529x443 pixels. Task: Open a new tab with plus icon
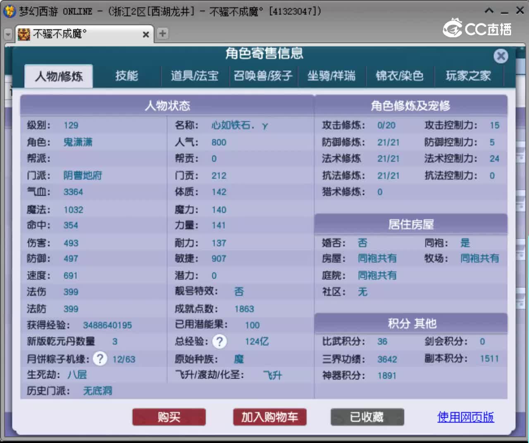point(163,33)
